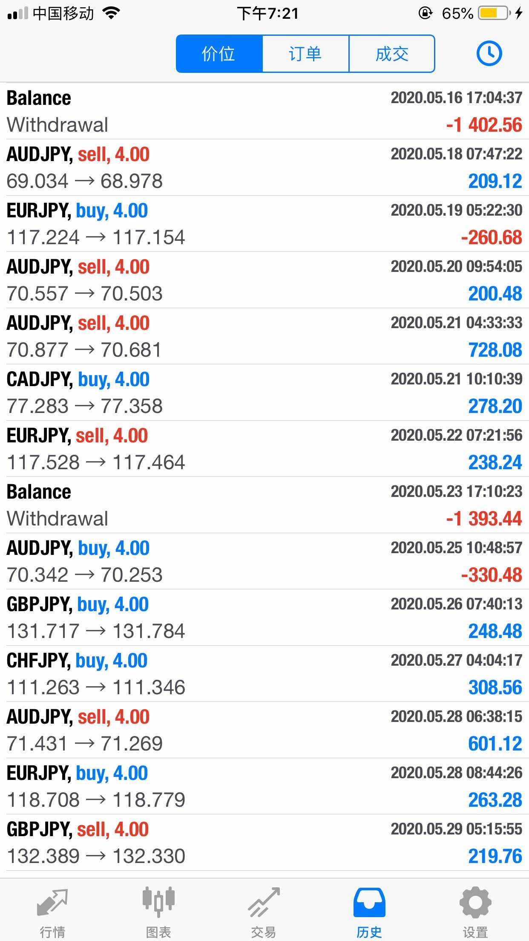529x941 pixels.
Task: Select AUDJPY sell trade with profit 209.12
Action: [x=264, y=167]
